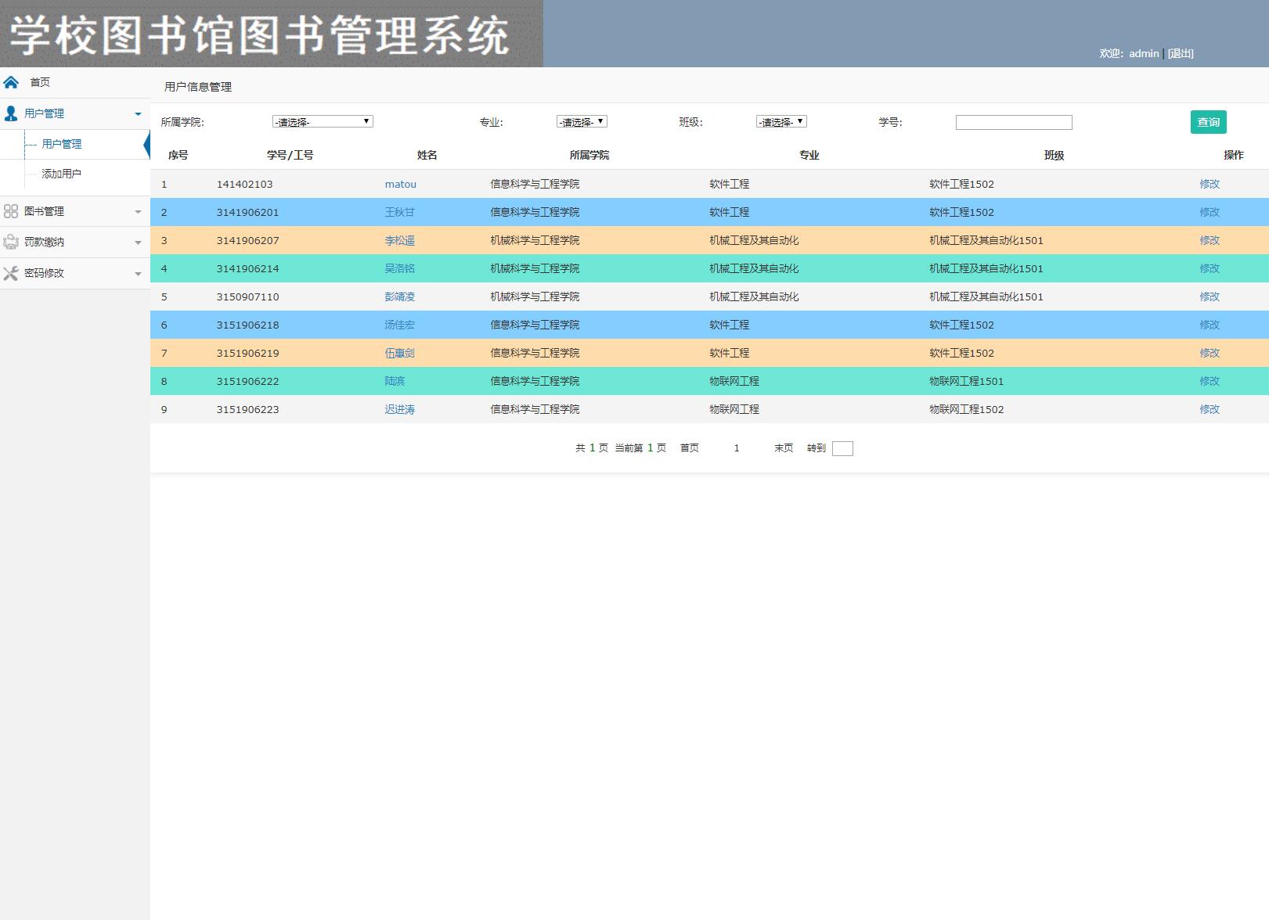Click the fine payment icon
1269x920 pixels.
(11, 242)
